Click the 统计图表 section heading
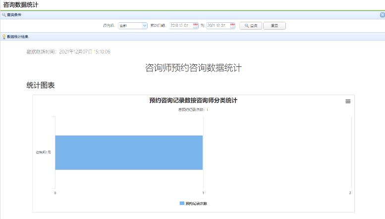The image size is (385, 219). pos(41,85)
